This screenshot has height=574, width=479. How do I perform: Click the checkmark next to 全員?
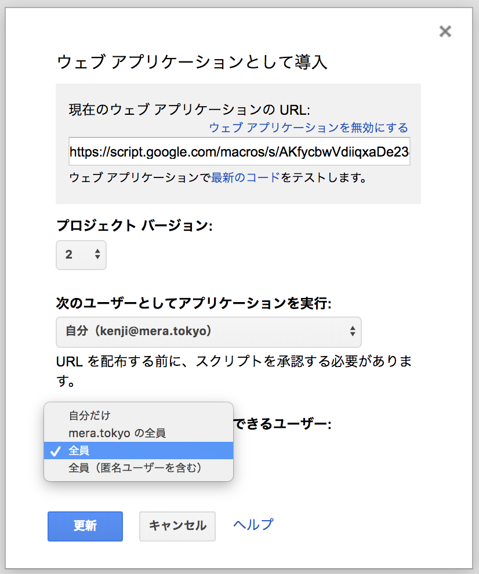pos(56,451)
